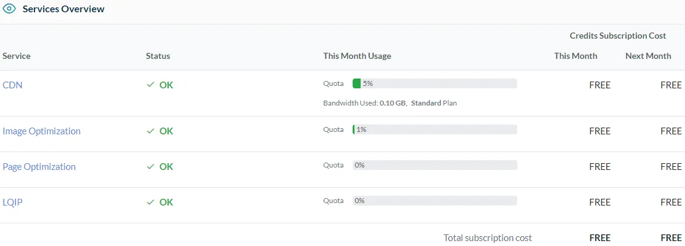
Task: Click the Next Month column header
Action: 648,56
